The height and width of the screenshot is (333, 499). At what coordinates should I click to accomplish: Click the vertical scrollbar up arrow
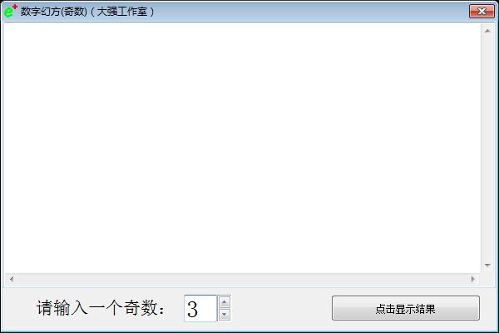(487, 31)
